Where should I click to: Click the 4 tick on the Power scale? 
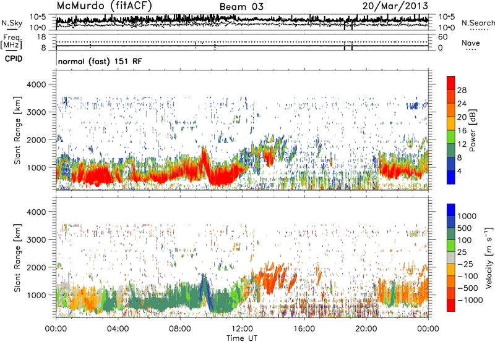[459, 172]
